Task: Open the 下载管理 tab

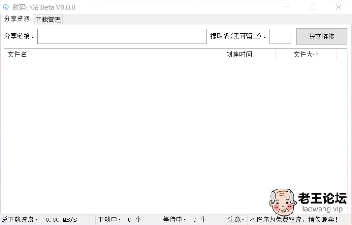Action: (x=48, y=19)
